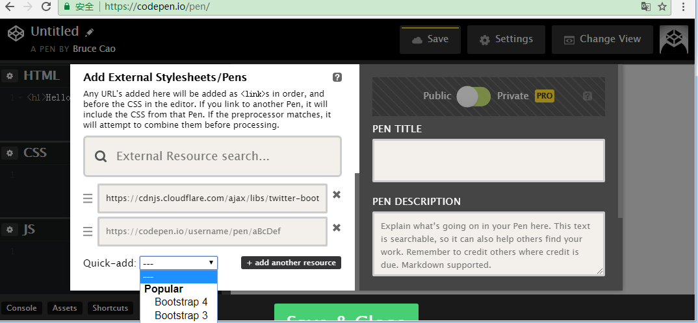698x323 pixels.
Task: Grab the drag handle of second resource
Action: pyautogui.click(x=88, y=231)
